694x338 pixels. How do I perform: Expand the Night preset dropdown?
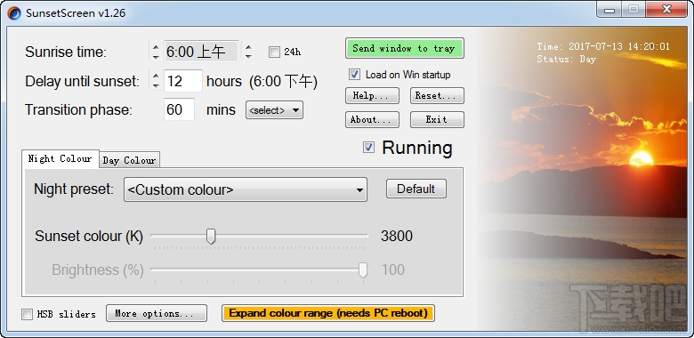coord(246,189)
